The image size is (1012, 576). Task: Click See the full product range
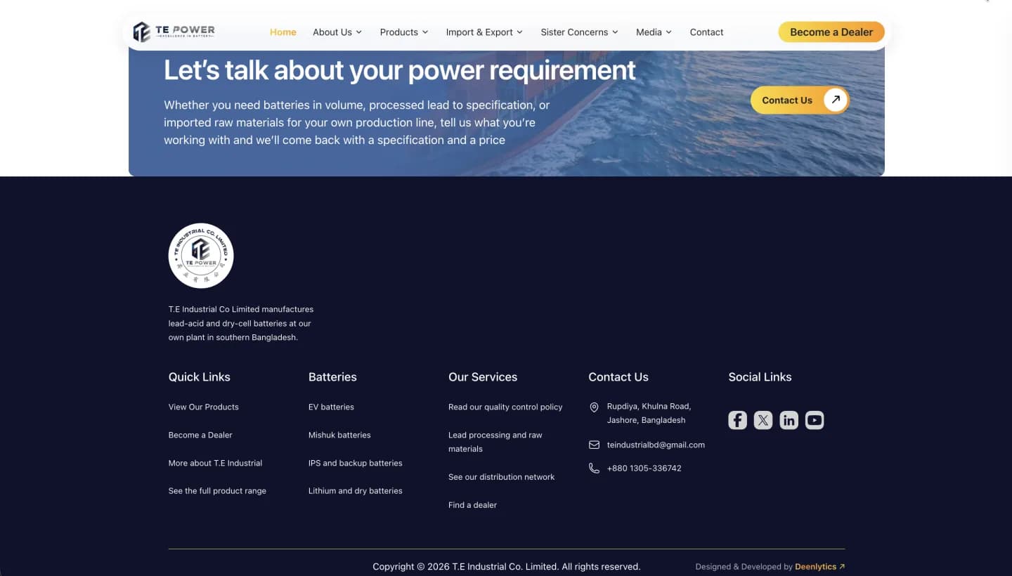pos(217,491)
